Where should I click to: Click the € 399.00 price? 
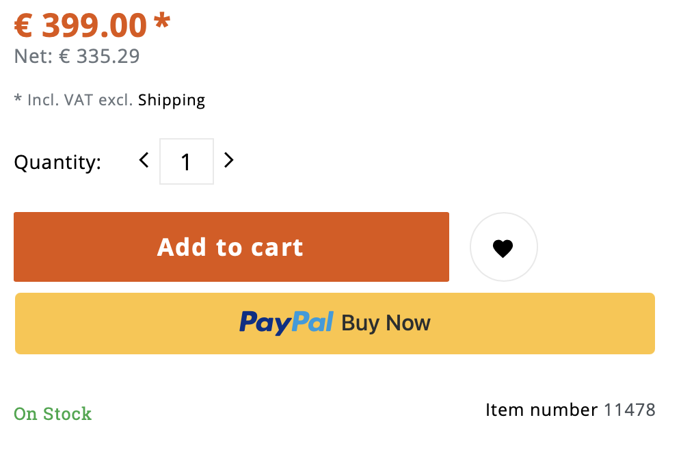coord(81,26)
